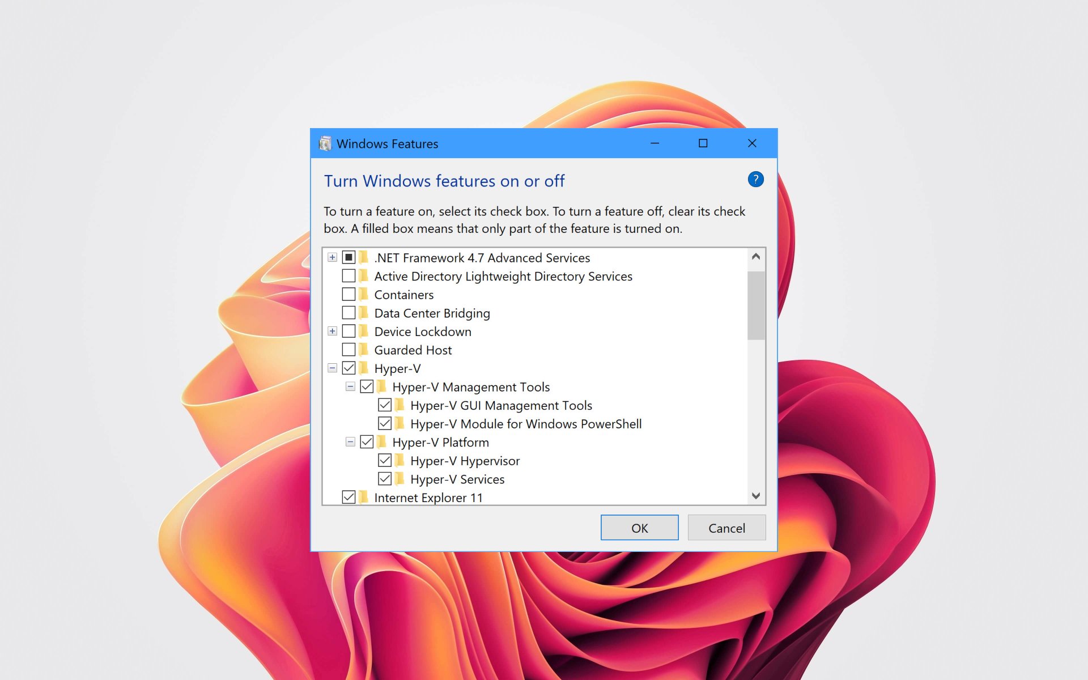Image resolution: width=1088 pixels, height=680 pixels.
Task: Select the Guarded Host label
Action: [413, 350]
